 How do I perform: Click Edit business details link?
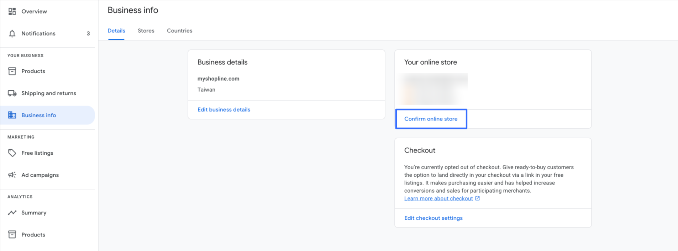(224, 110)
